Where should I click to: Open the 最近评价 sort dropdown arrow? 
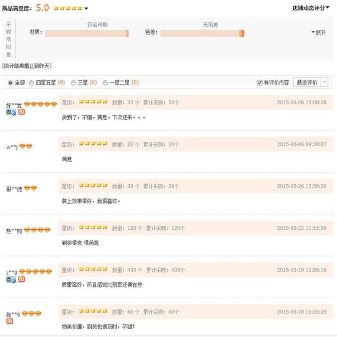tap(324, 82)
